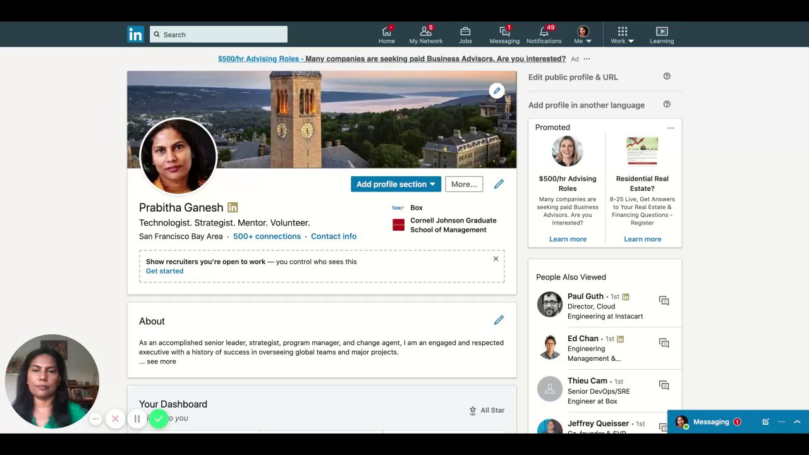Open Contact info link
809x455 pixels.
coord(334,236)
